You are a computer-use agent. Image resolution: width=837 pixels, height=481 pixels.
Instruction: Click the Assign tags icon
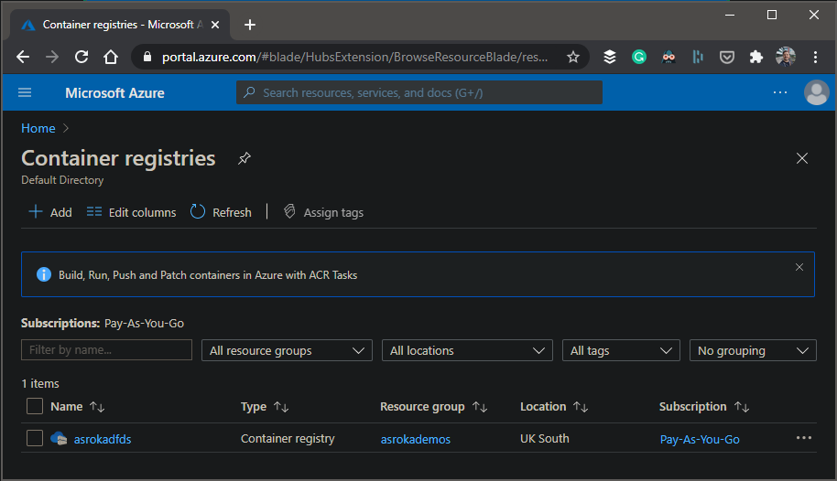289,212
